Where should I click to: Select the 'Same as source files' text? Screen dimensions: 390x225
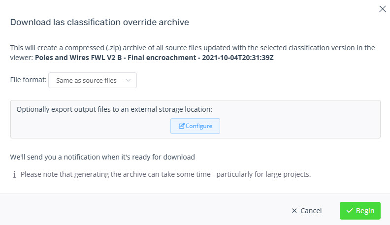coord(86,80)
